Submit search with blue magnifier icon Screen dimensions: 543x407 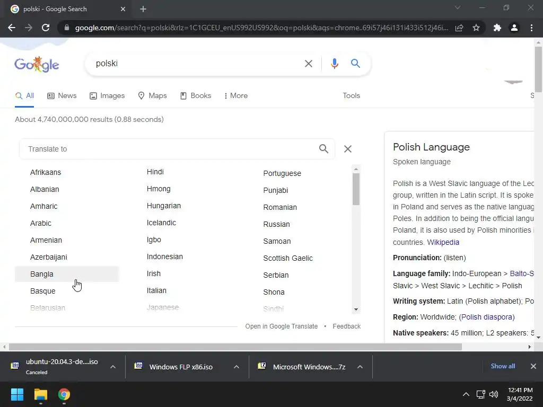click(x=355, y=64)
